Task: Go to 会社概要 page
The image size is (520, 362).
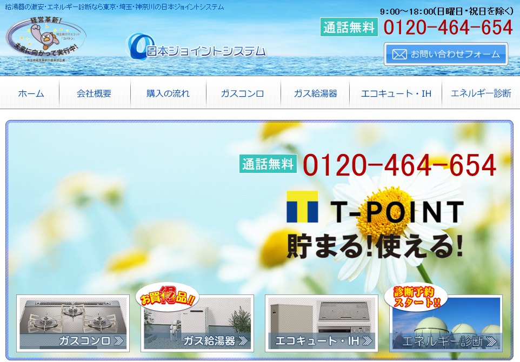Action: tap(94, 93)
